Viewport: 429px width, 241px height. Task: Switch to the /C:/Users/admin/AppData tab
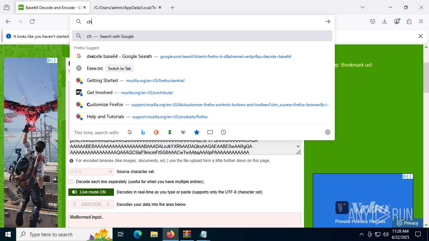point(128,7)
